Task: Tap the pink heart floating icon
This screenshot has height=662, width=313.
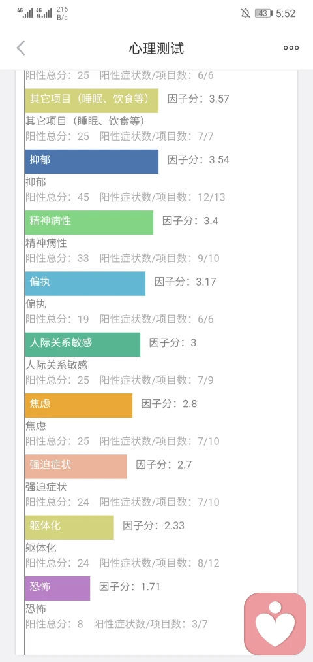Action: pyautogui.click(x=275, y=623)
